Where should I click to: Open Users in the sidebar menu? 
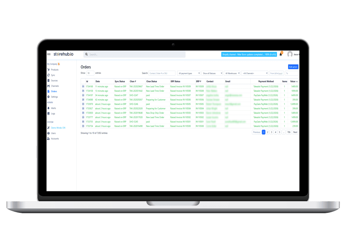pyautogui.click(x=53, y=133)
